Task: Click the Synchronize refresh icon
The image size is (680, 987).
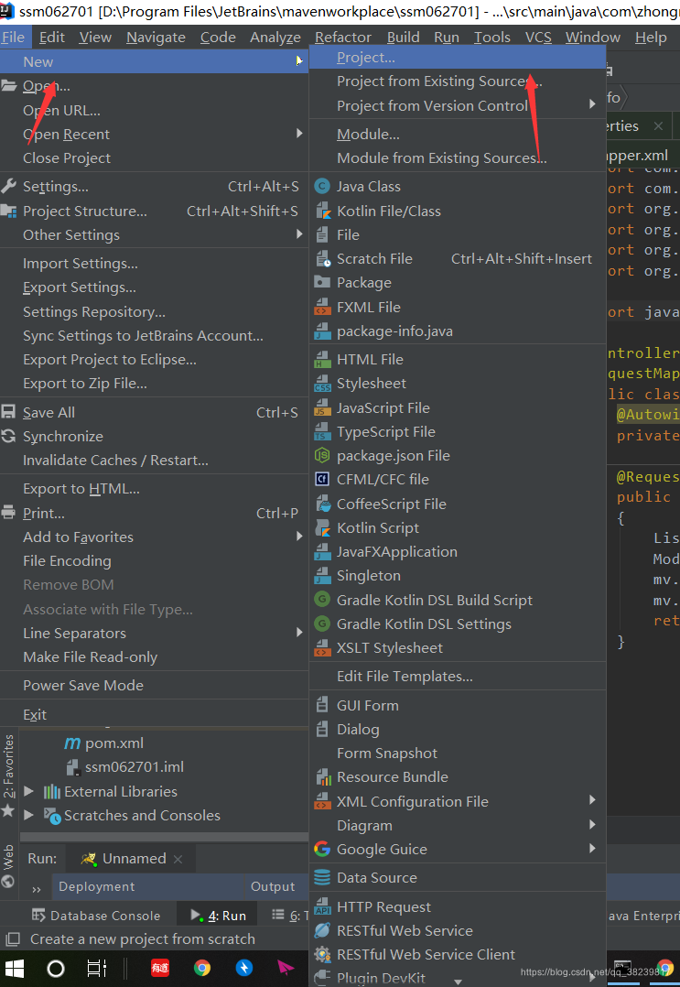Action: (8, 436)
